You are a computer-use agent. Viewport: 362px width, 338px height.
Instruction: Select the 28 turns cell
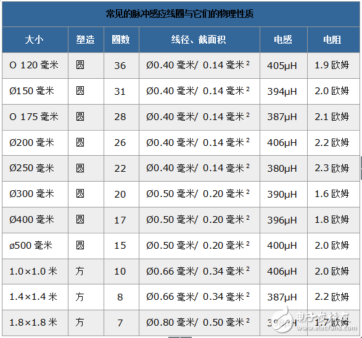121,117
